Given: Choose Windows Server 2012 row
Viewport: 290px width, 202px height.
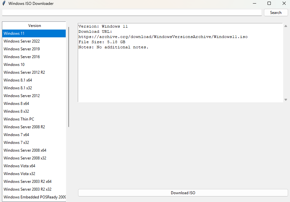Looking at the screenshot, I should pos(34,96).
